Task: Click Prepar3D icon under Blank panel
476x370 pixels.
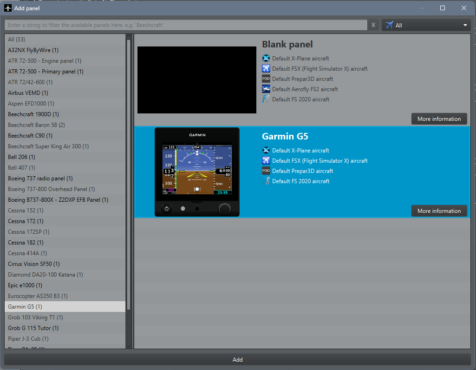Action: point(266,79)
